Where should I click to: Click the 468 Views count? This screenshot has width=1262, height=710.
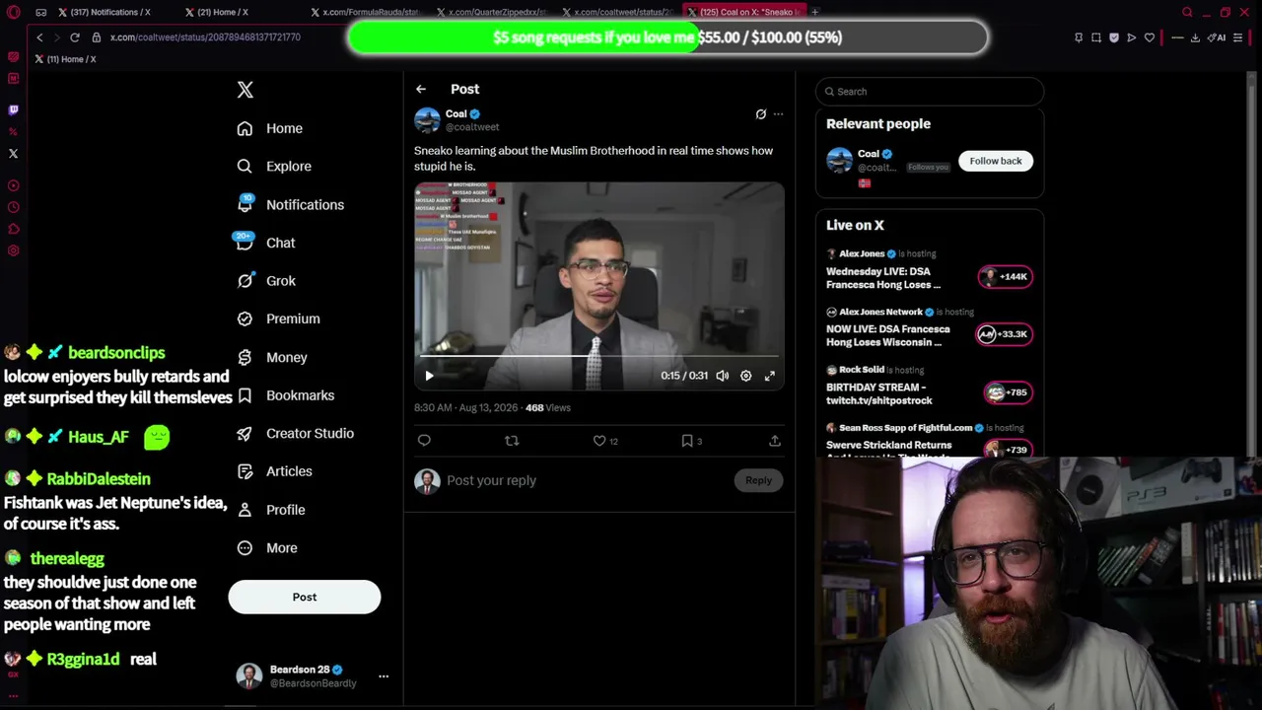[x=548, y=407]
